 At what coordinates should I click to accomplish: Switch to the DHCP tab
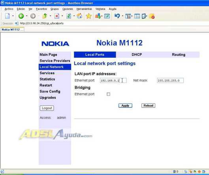(137, 55)
